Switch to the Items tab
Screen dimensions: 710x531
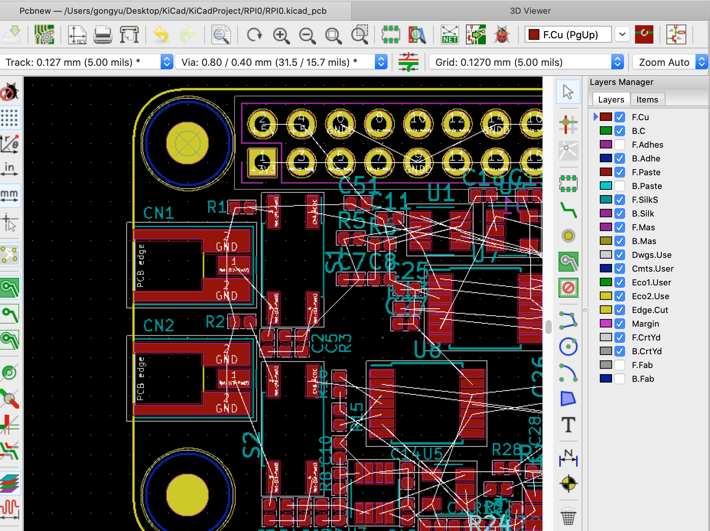click(x=647, y=99)
